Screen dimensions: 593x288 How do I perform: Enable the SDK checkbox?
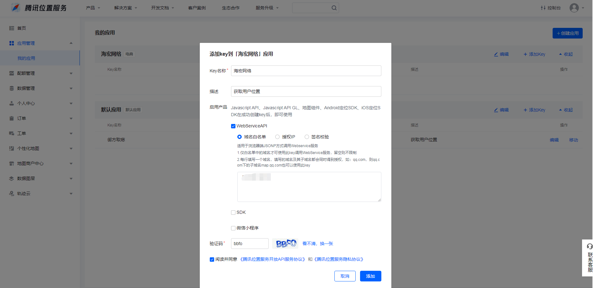(233, 213)
